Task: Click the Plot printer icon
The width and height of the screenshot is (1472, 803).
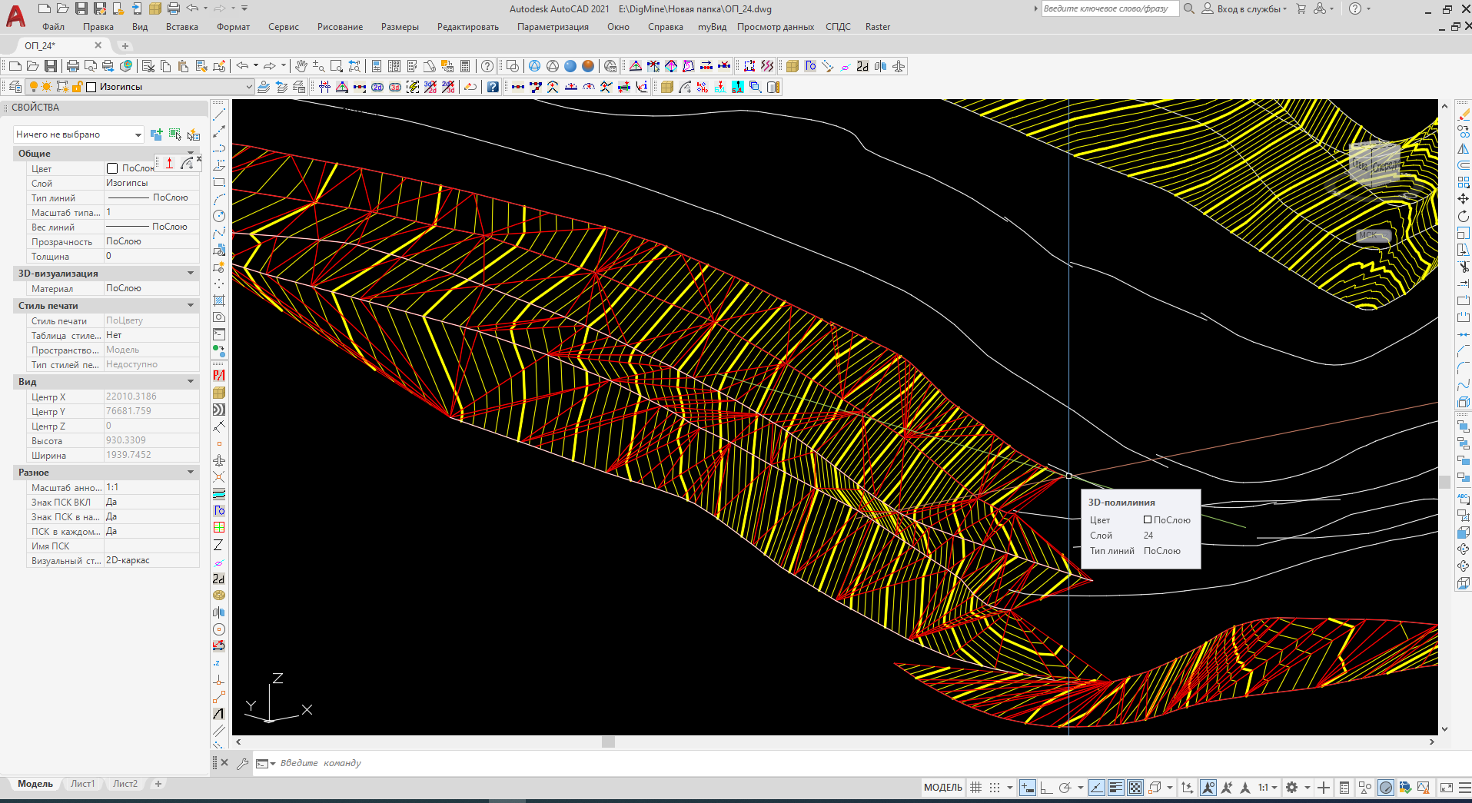Action: click(x=73, y=66)
